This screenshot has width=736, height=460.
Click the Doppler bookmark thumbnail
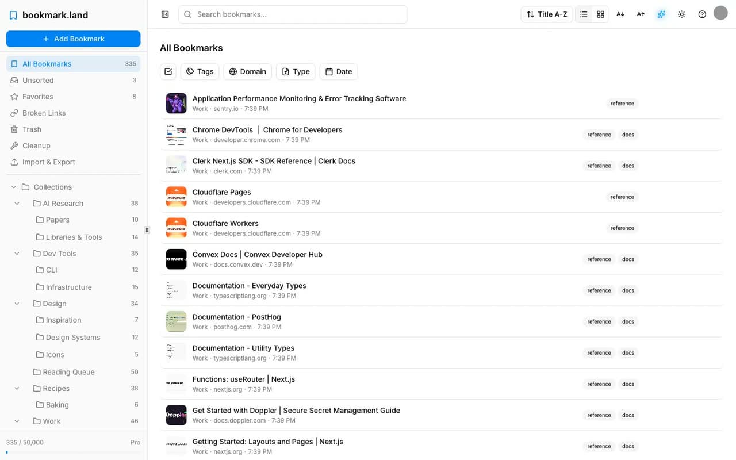[176, 415]
